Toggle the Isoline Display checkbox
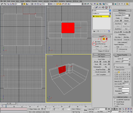 115,104
